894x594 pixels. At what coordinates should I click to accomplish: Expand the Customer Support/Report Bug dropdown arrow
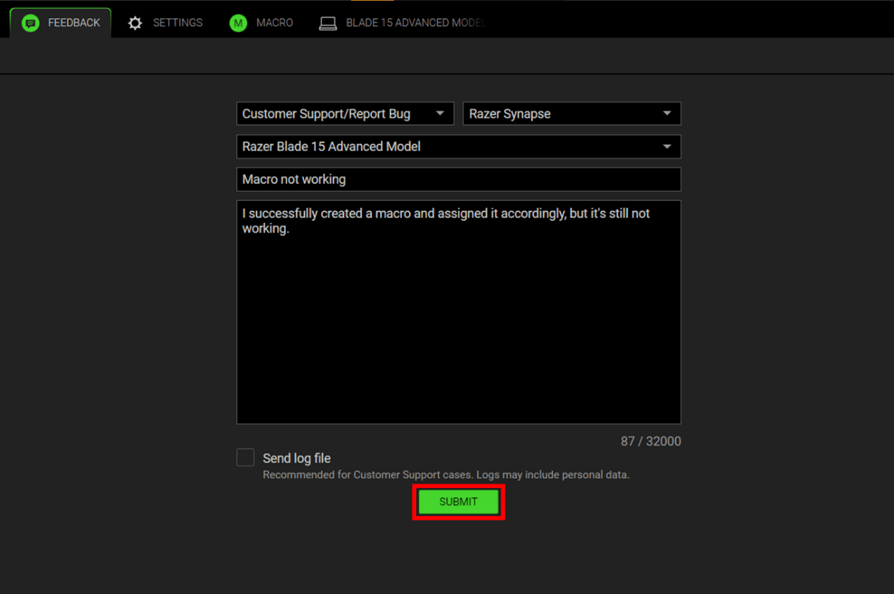[440, 113]
